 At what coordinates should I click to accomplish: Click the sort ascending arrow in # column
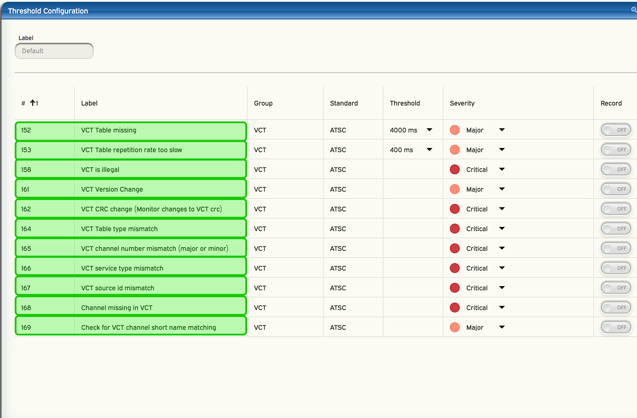[x=33, y=103]
